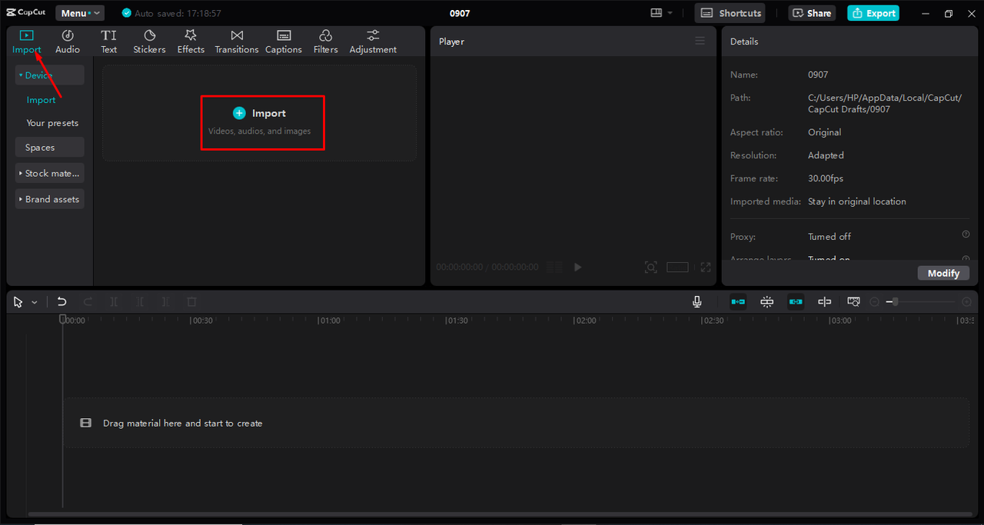Open the Stickers tab
984x525 pixels.
pyautogui.click(x=149, y=42)
